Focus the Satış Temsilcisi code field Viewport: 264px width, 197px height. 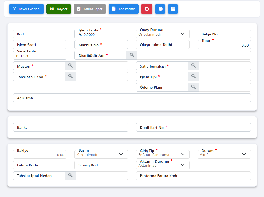162,66
